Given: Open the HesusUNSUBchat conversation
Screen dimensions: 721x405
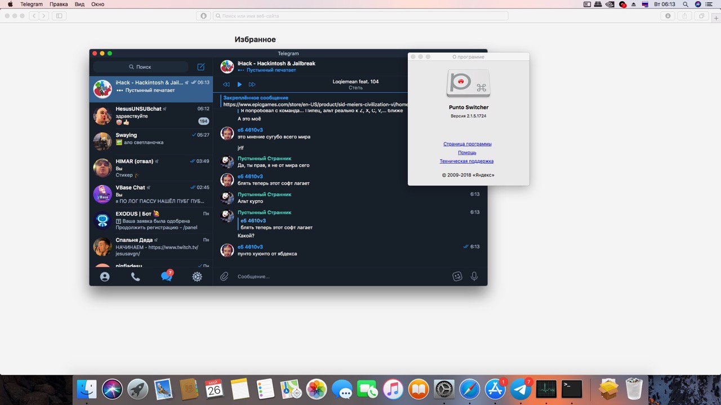Looking at the screenshot, I should click(x=151, y=115).
